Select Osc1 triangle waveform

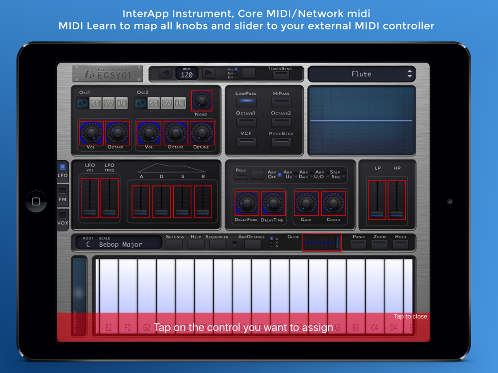coord(109,103)
